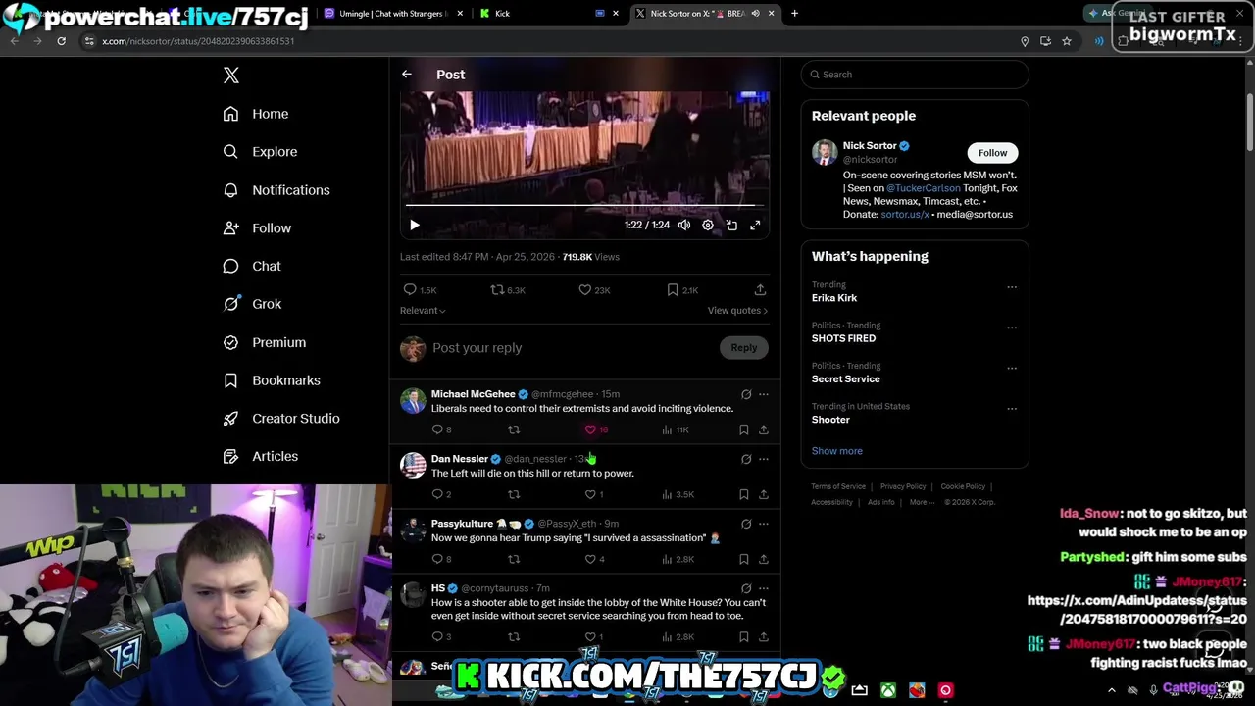The height and width of the screenshot is (706, 1255).
Task: Like Dan Nessler's reply
Action: click(590, 494)
